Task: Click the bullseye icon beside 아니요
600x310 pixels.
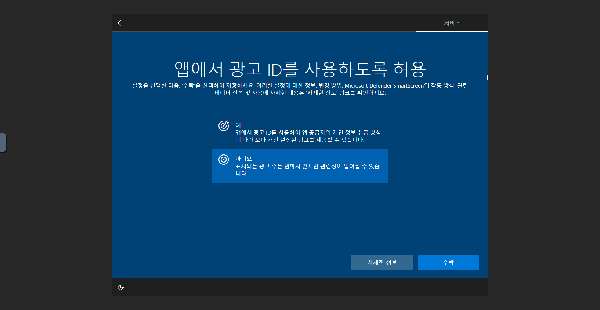Action: click(224, 160)
